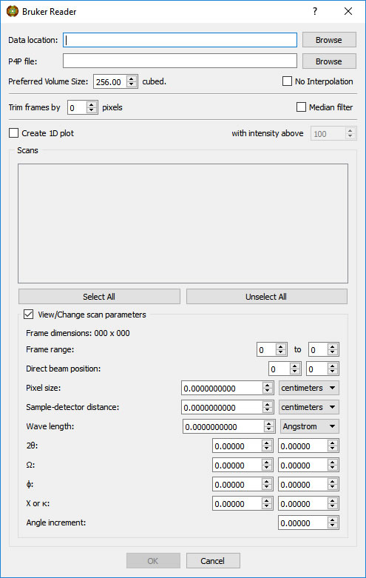The width and height of the screenshot is (366, 578).
Task: Open the Sample-detector distance units dropdown
Action: pos(308,407)
